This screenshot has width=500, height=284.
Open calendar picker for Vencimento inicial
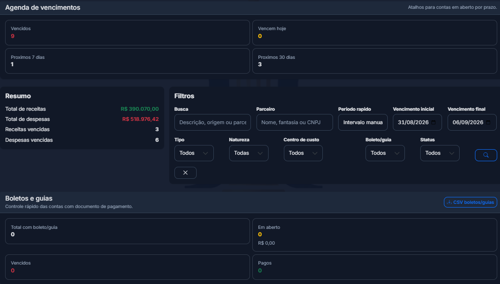pos(433,122)
